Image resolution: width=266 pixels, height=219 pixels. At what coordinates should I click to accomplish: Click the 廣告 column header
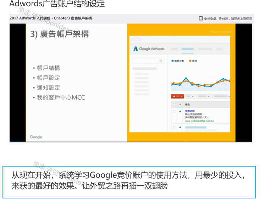pos(188,105)
